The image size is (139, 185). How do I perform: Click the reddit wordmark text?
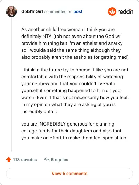125,11
